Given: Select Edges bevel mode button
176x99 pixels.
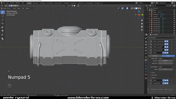Looking at the screenshot, I should tap(168, 56).
